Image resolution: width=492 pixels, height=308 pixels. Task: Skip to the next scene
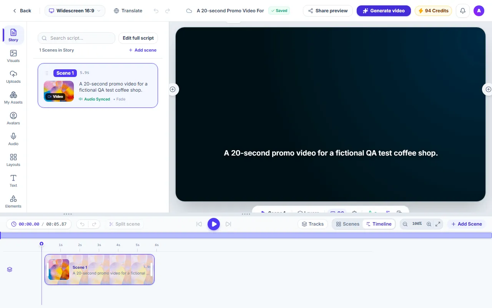coord(228,224)
